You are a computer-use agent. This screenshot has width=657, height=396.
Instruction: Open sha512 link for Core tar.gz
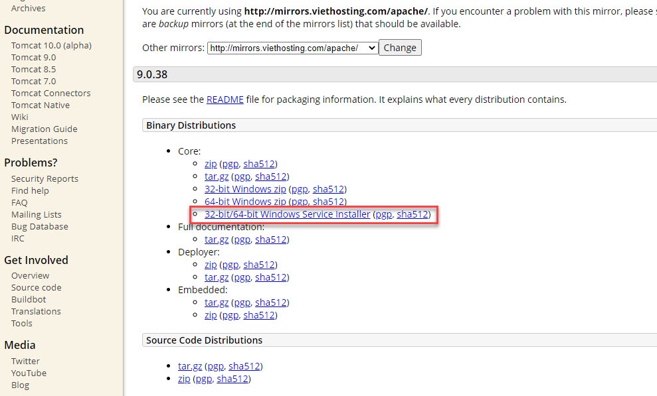coord(270,176)
